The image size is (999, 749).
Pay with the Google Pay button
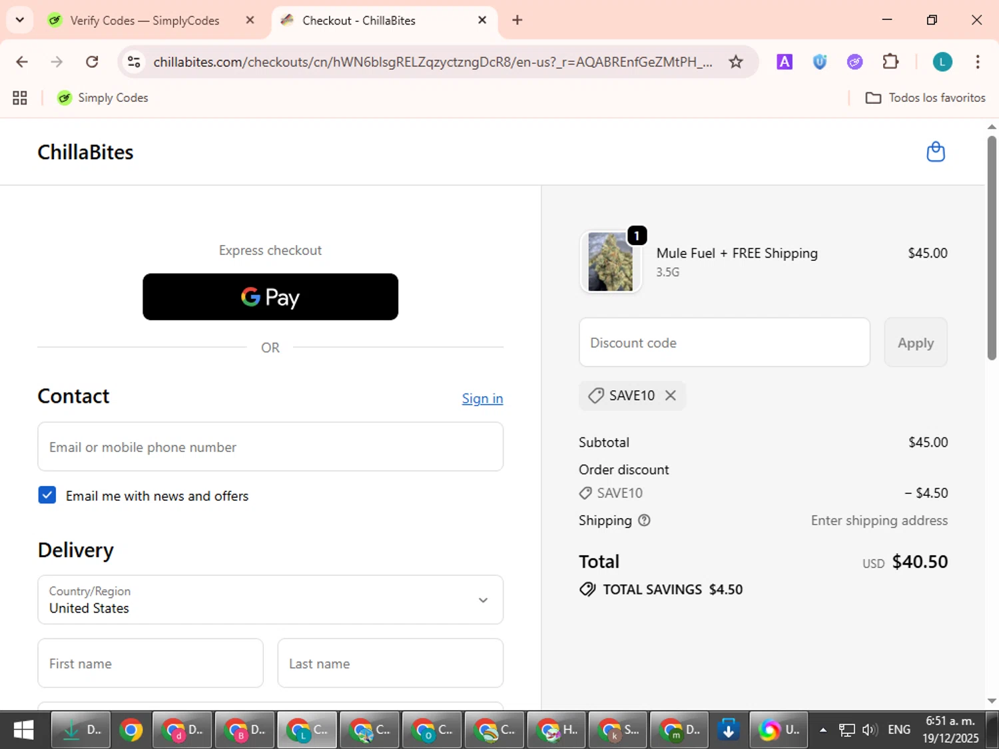270,297
